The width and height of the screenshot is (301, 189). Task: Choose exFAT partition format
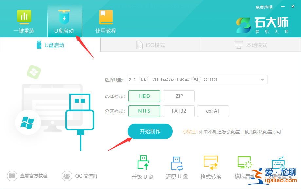[213, 111]
